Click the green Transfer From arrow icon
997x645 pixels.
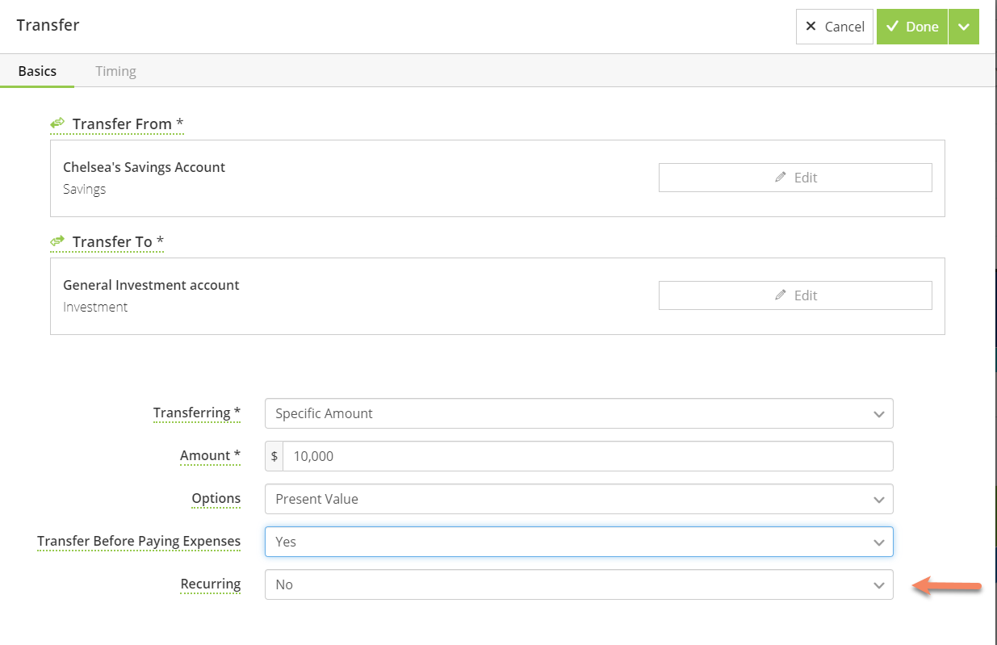(x=57, y=123)
